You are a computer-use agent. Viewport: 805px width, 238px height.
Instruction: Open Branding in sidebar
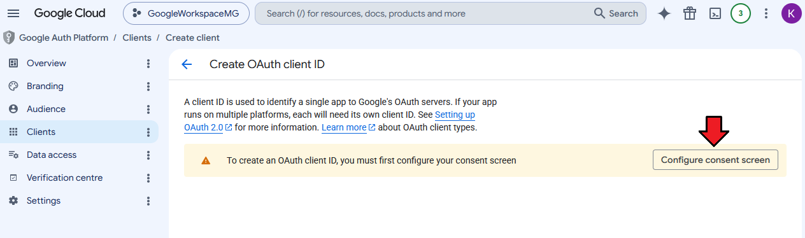[79, 86]
